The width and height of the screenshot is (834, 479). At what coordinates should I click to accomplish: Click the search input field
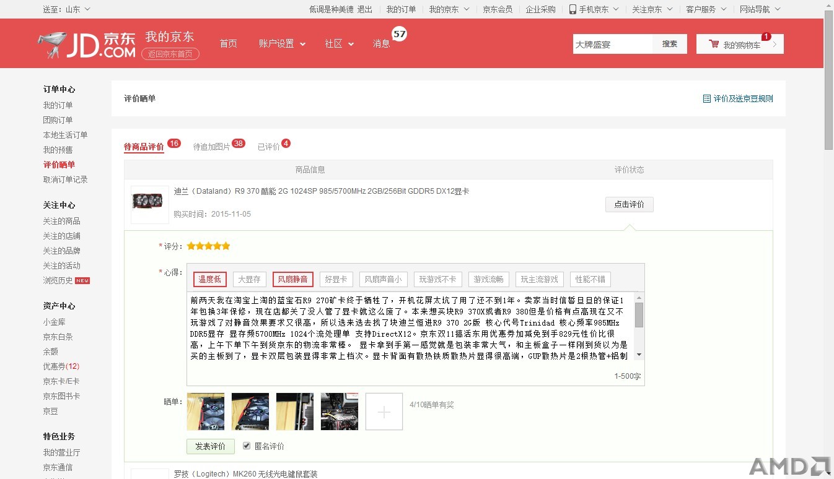[612, 44]
